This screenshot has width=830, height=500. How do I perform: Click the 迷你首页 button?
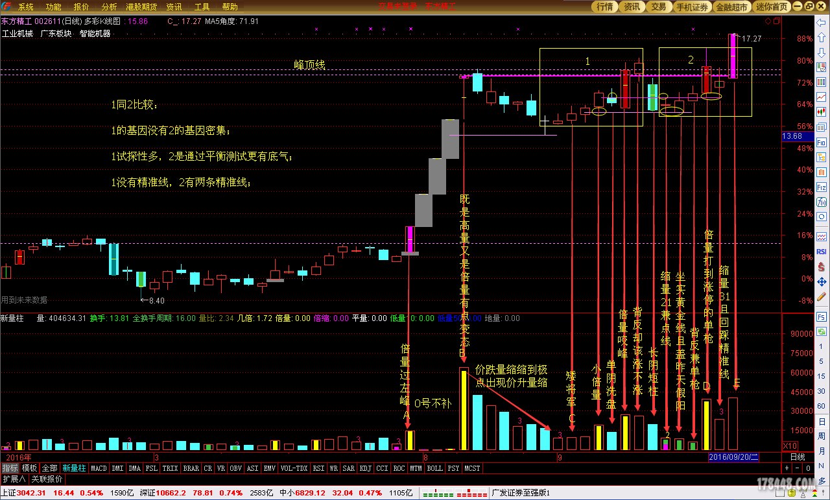point(772,6)
